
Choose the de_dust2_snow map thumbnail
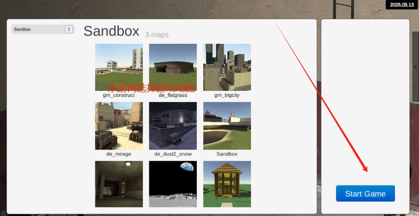click(173, 126)
